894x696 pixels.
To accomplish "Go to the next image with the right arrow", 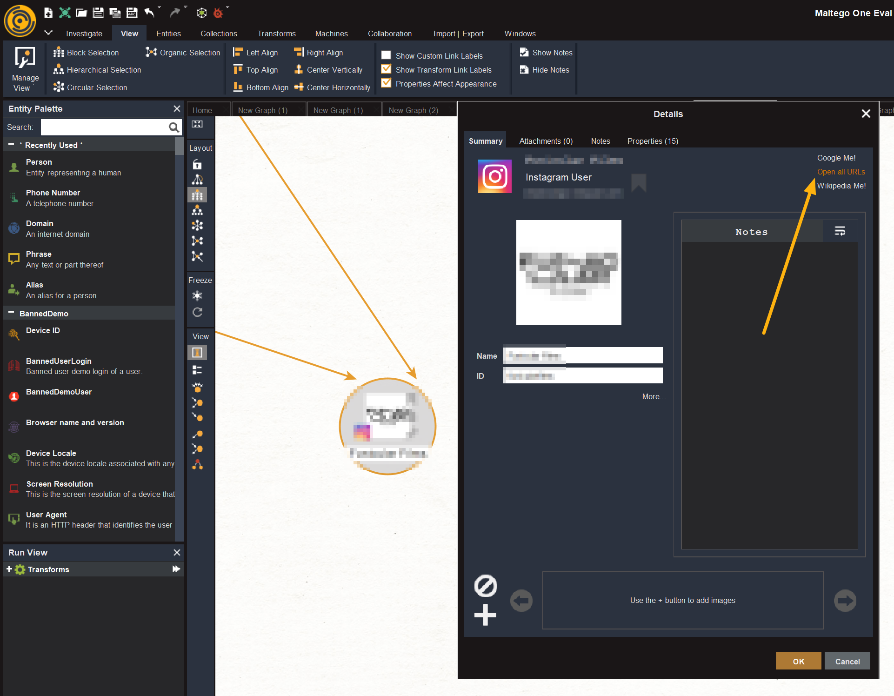I will click(x=845, y=601).
